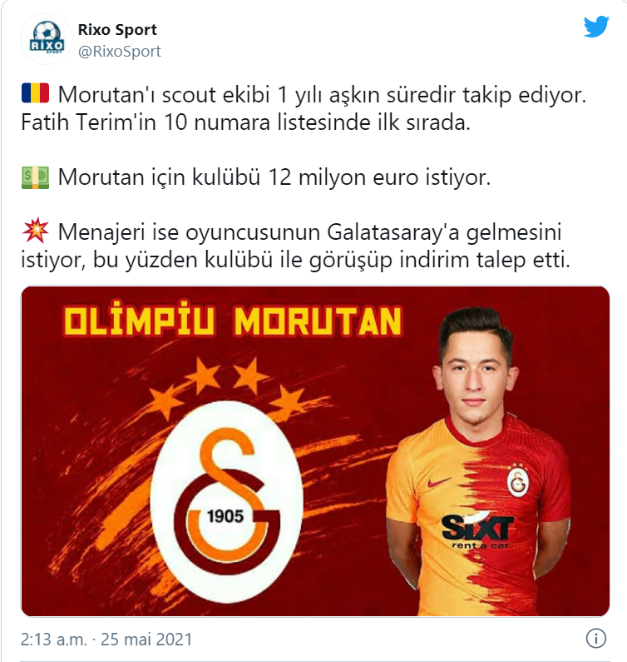627x662 pixels.
Task: Click the Romanian flag emoji
Action: [x=35, y=93]
